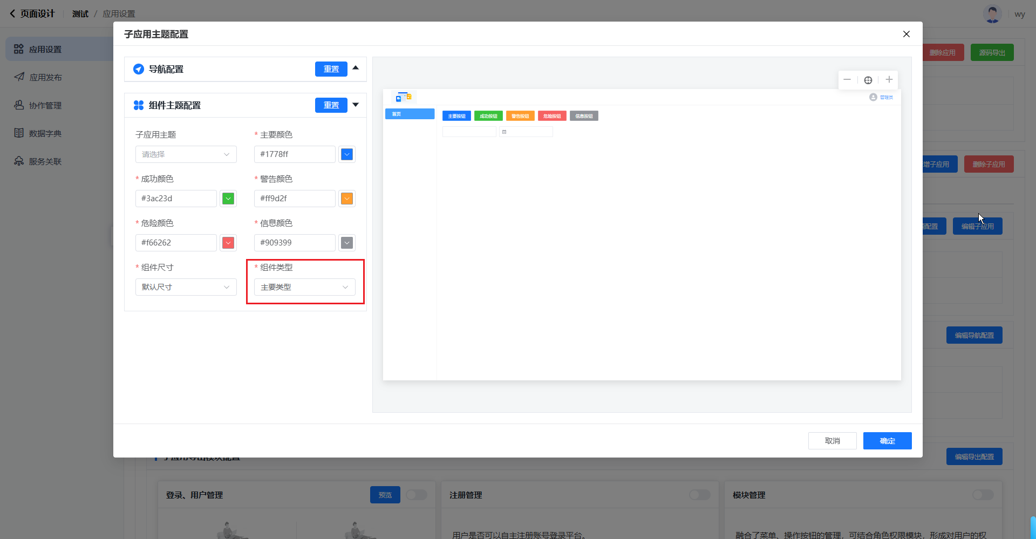
Task: Toggle the login and user management switch
Action: [416, 495]
